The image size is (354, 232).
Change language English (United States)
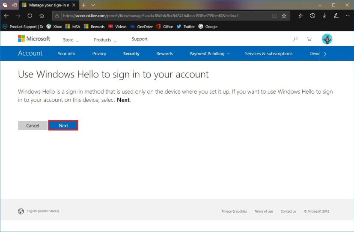coord(43,211)
